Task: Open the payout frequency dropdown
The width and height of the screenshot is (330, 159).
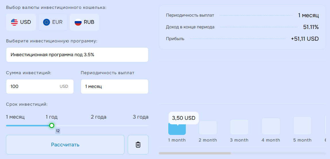Action: click(114, 87)
